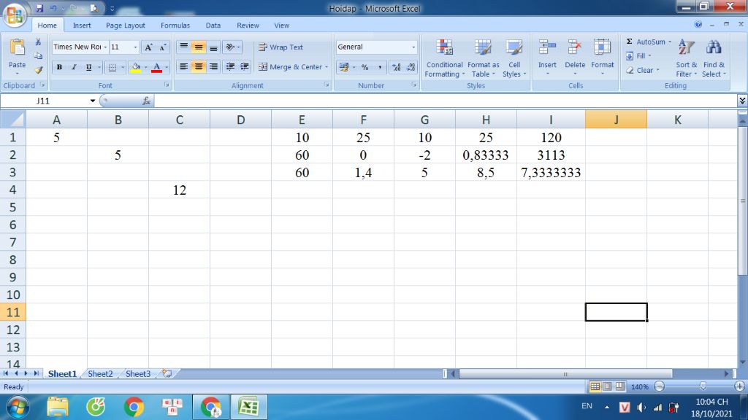Click the Orientation text-rotate icon
Image resolution: width=748 pixels, height=420 pixels.
tap(230, 47)
